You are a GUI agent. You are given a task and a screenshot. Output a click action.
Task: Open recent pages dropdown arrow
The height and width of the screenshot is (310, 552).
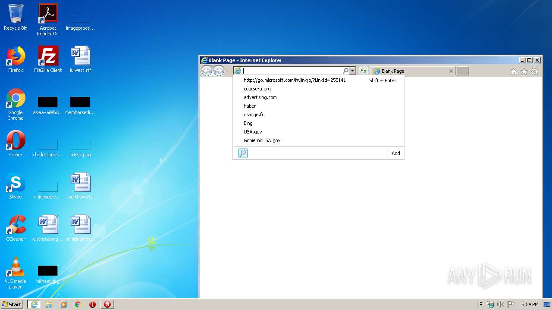coord(229,71)
